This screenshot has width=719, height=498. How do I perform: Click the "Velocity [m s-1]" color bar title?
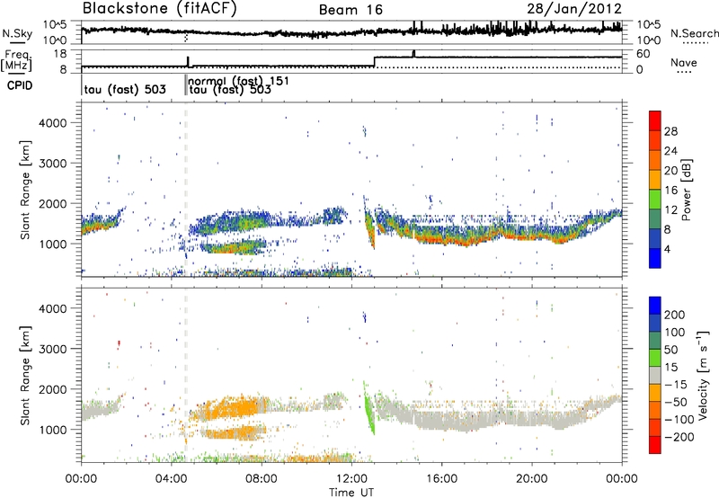coord(704,375)
